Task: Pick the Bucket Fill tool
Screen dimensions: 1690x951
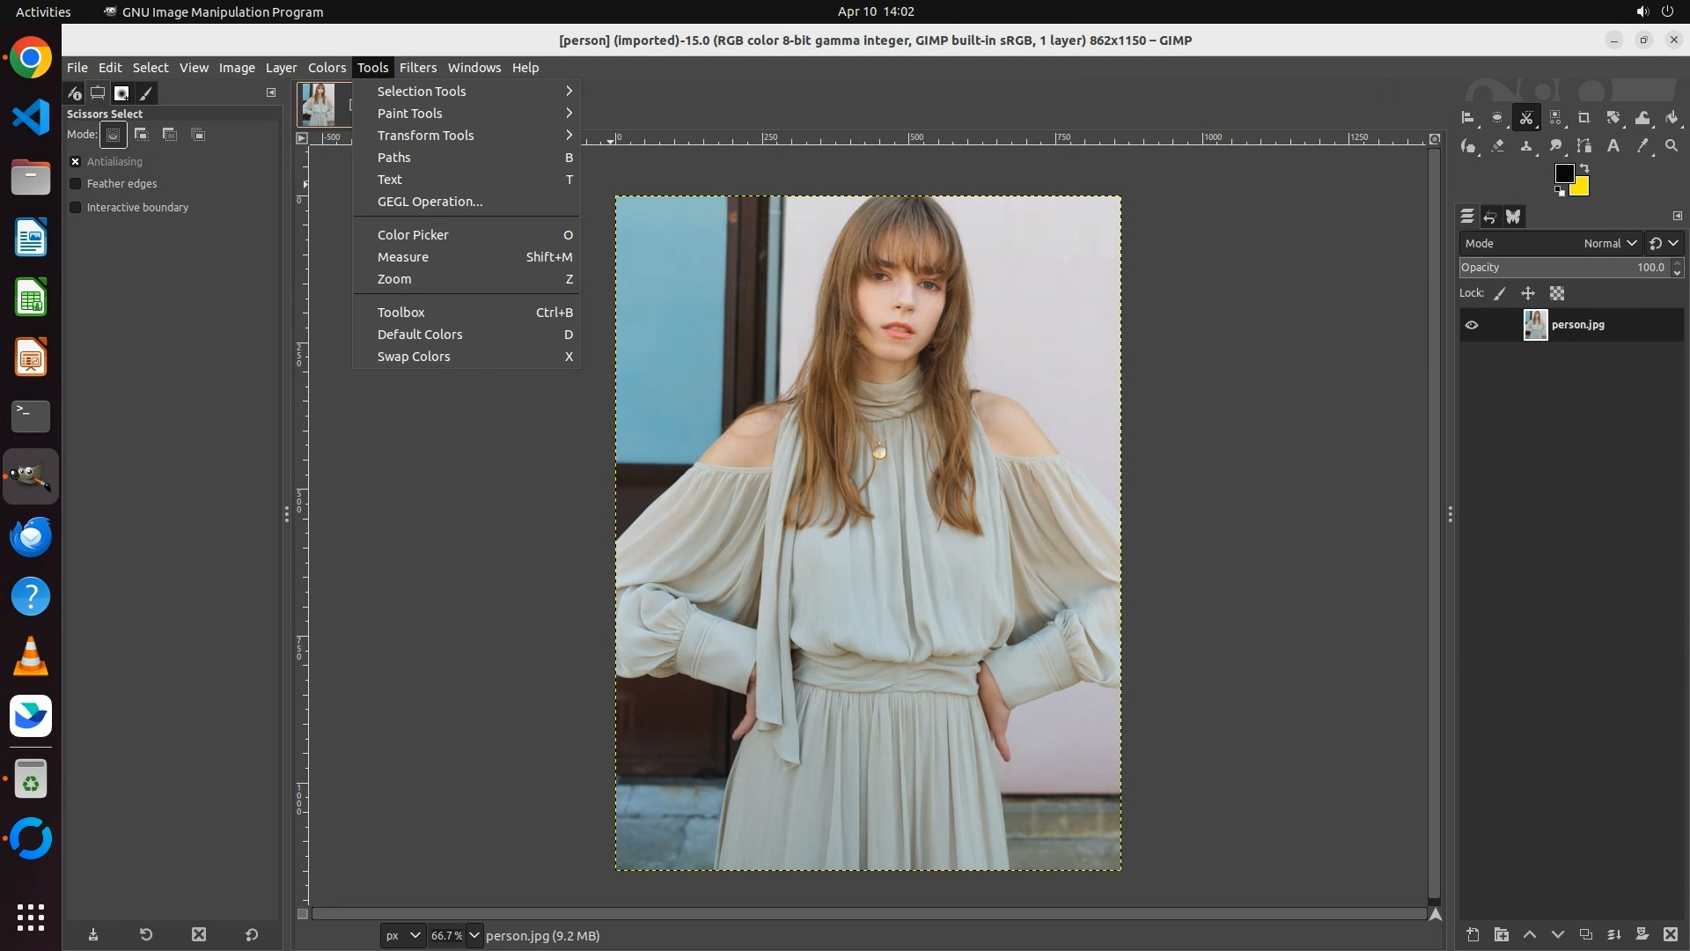Action: click(1672, 118)
